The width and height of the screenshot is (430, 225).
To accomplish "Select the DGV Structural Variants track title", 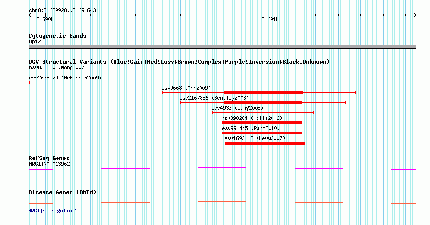I will coord(179,62).
